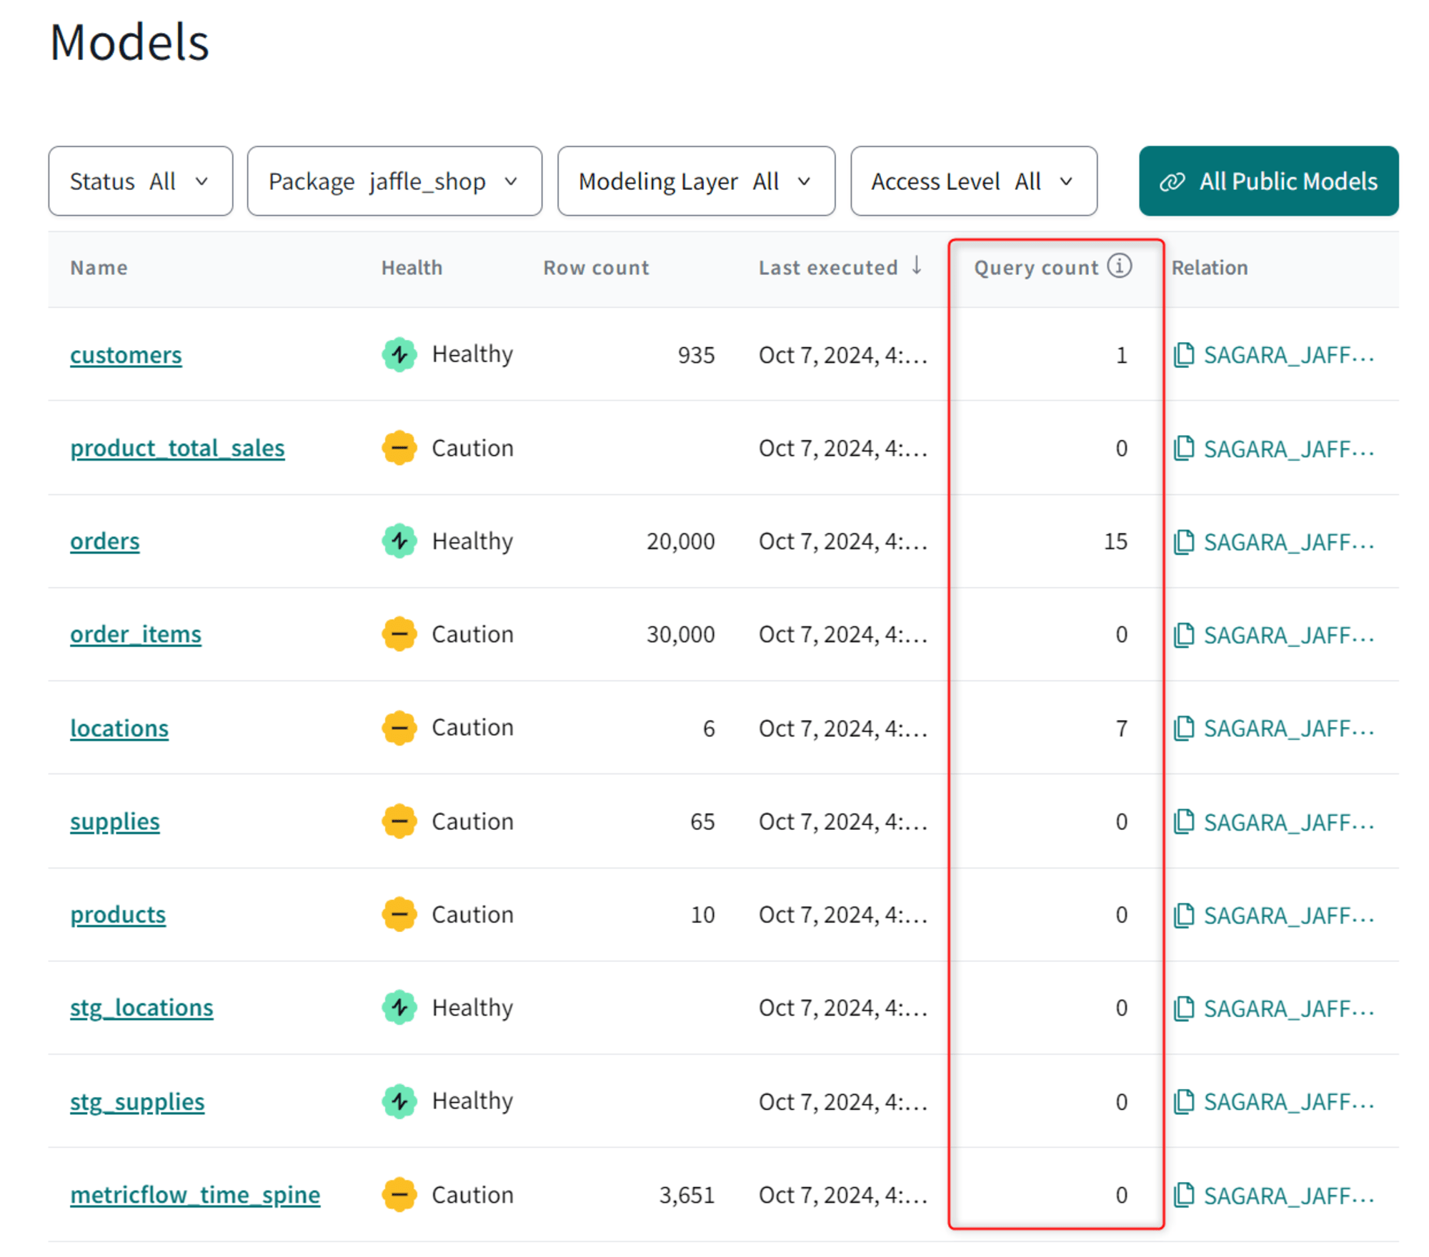The image size is (1429, 1257).
Task: Open the stg_supplies model link
Action: pyautogui.click(x=137, y=1102)
